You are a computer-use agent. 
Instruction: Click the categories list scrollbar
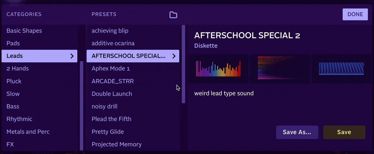click(82, 106)
